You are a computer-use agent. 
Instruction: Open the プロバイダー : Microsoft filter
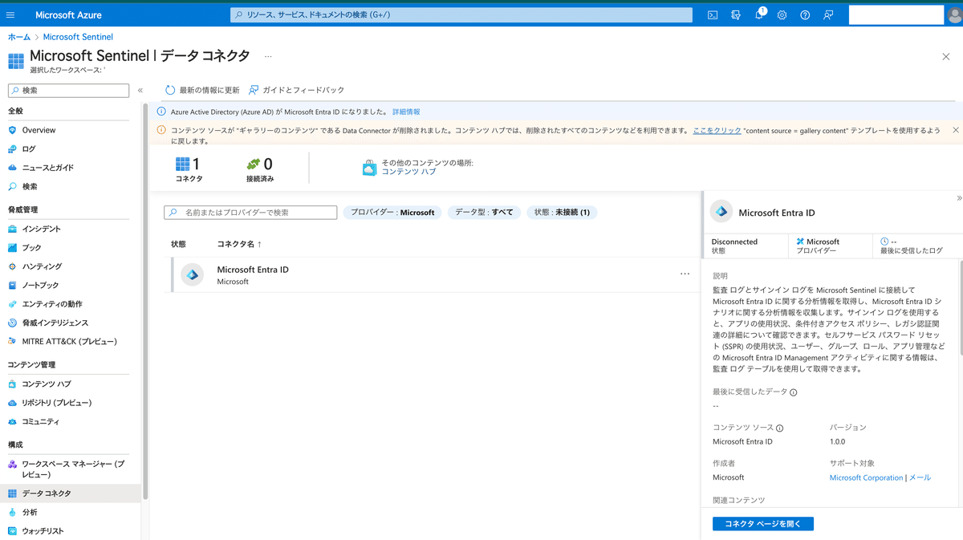[392, 213]
